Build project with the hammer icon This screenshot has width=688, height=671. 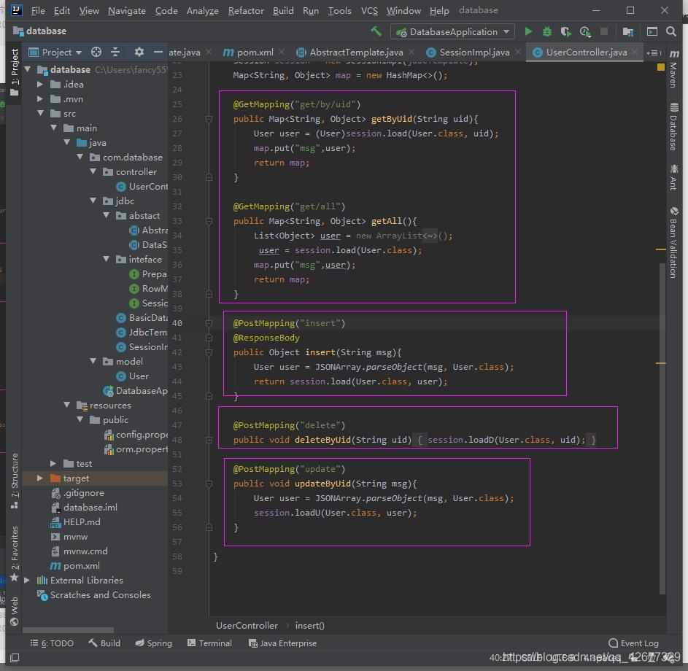point(376,31)
